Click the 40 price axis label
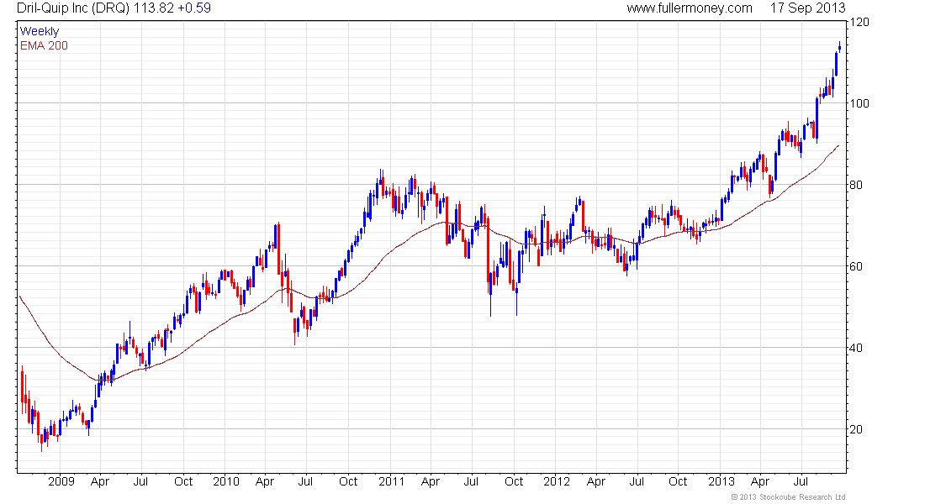The width and height of the screenshot is (925, 504). [x=855, y=348]
